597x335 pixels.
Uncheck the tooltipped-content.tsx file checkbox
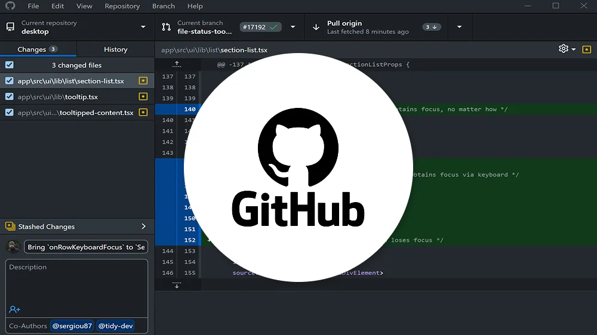point(10,112)
